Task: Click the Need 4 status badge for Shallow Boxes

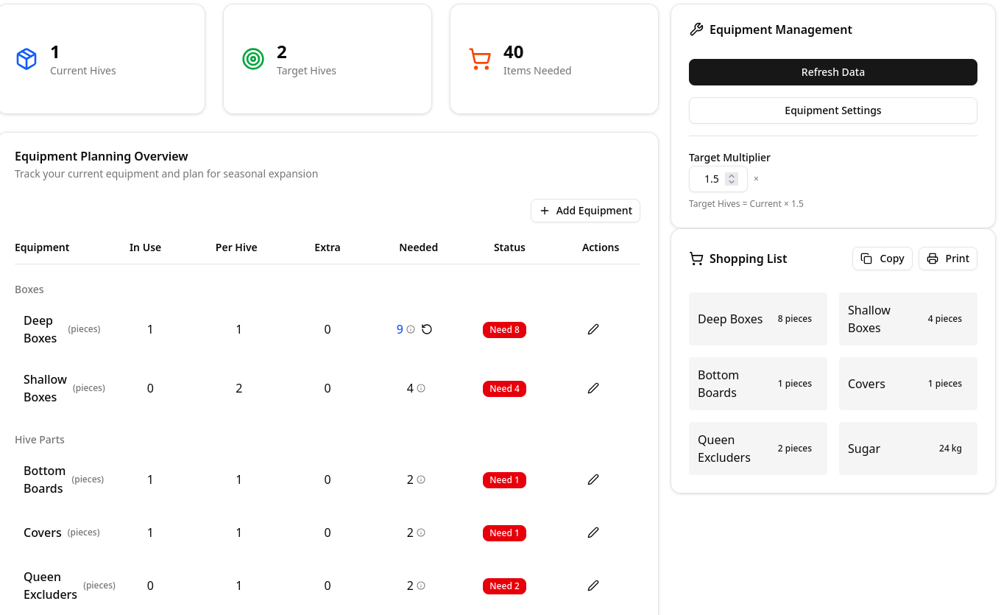Action: click(504, 388)
